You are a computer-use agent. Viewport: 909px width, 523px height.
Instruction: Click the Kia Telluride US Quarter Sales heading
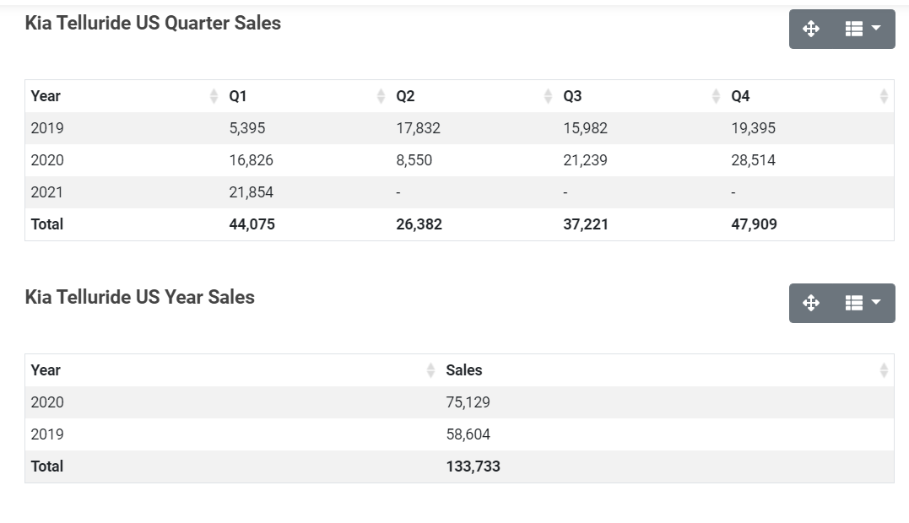tap(153, 24)
